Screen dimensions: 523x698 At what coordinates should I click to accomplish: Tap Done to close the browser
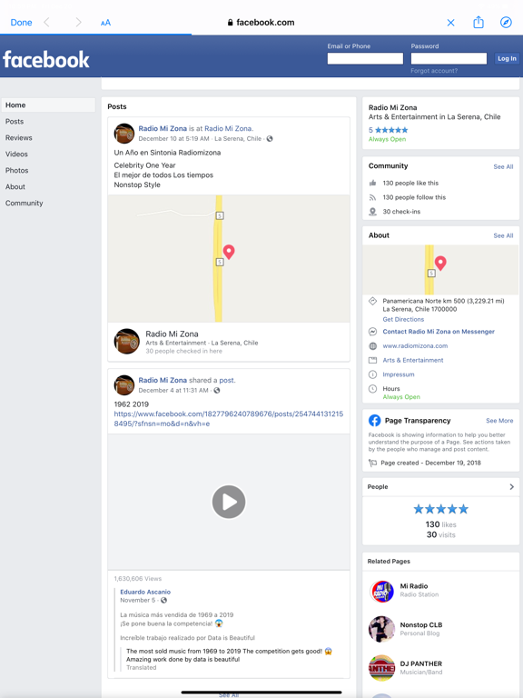pos(21,22)
